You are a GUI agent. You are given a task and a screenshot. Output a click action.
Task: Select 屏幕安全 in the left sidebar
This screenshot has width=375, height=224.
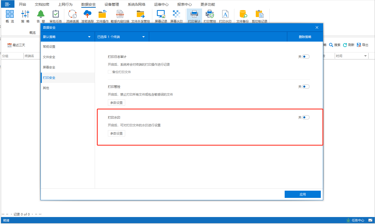pos(49,67)
